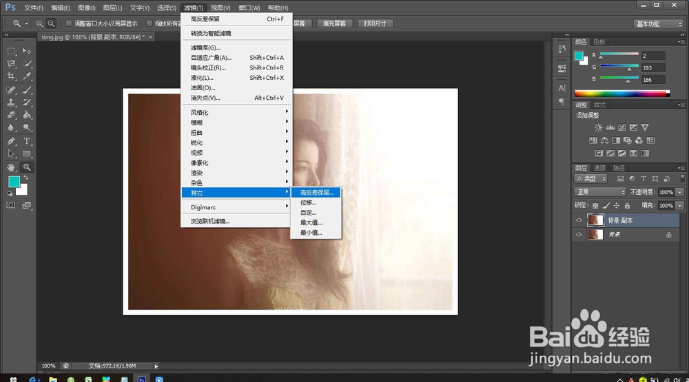Viewport: 689px width, 382px height.
Task: Open the Character panel icon
Action: coord(562,88)
